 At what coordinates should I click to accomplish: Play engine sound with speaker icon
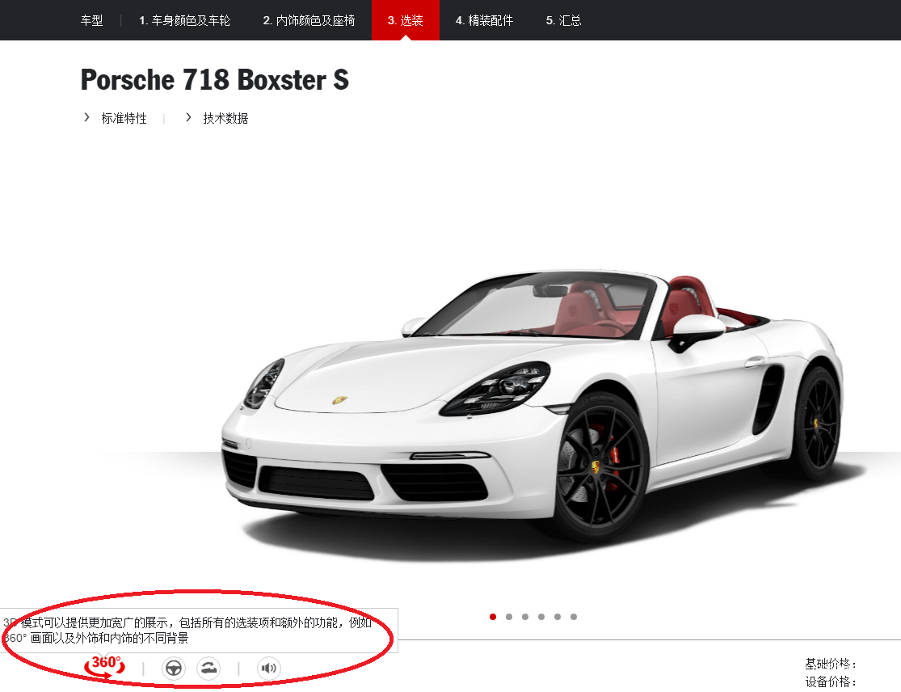(x=269, y=669)
